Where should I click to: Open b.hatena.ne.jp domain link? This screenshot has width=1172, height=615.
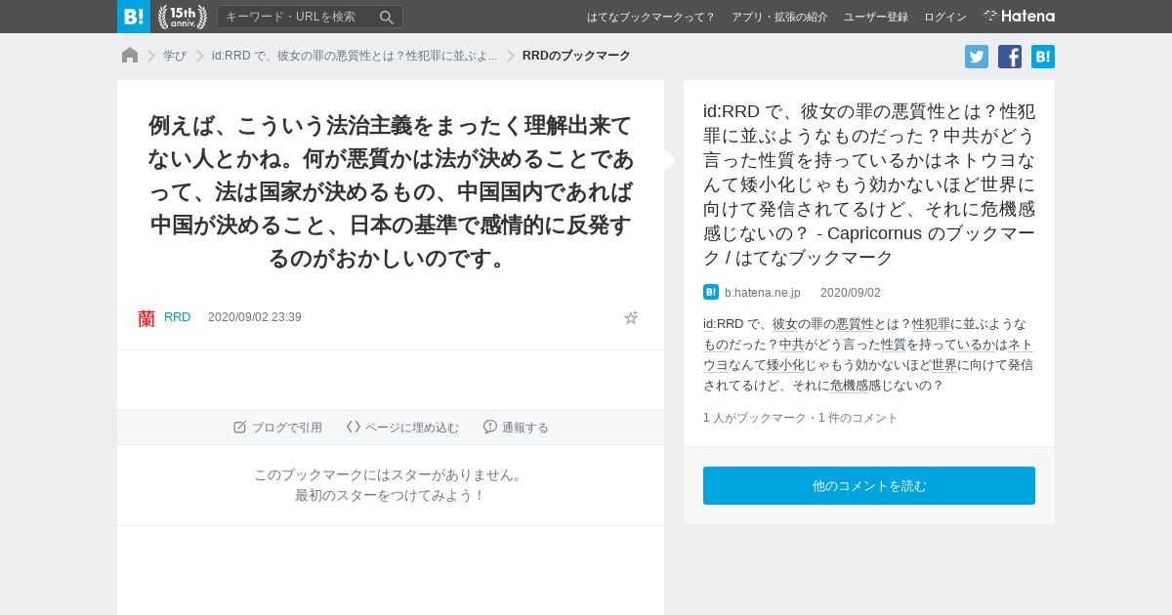[x=763, y=293]
